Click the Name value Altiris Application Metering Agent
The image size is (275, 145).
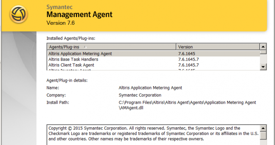click(150, 88)
